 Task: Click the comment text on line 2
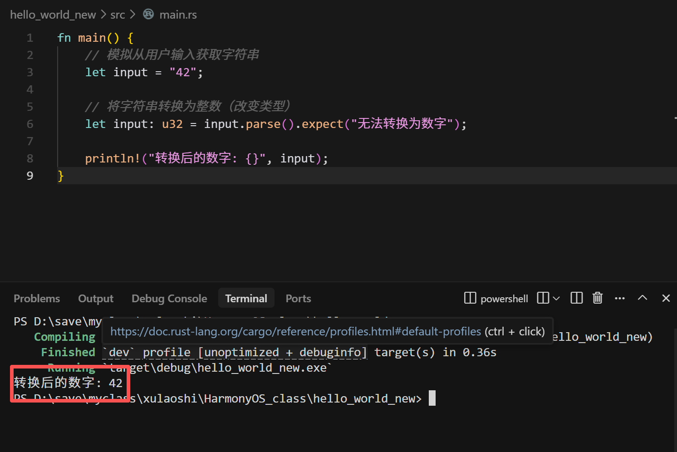point(172,55)
